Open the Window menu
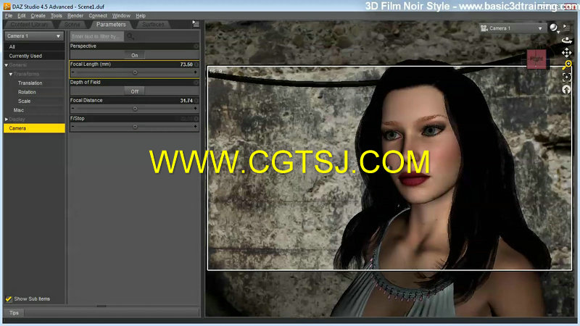Screen dimensions: 580x326 coord(121,15)
